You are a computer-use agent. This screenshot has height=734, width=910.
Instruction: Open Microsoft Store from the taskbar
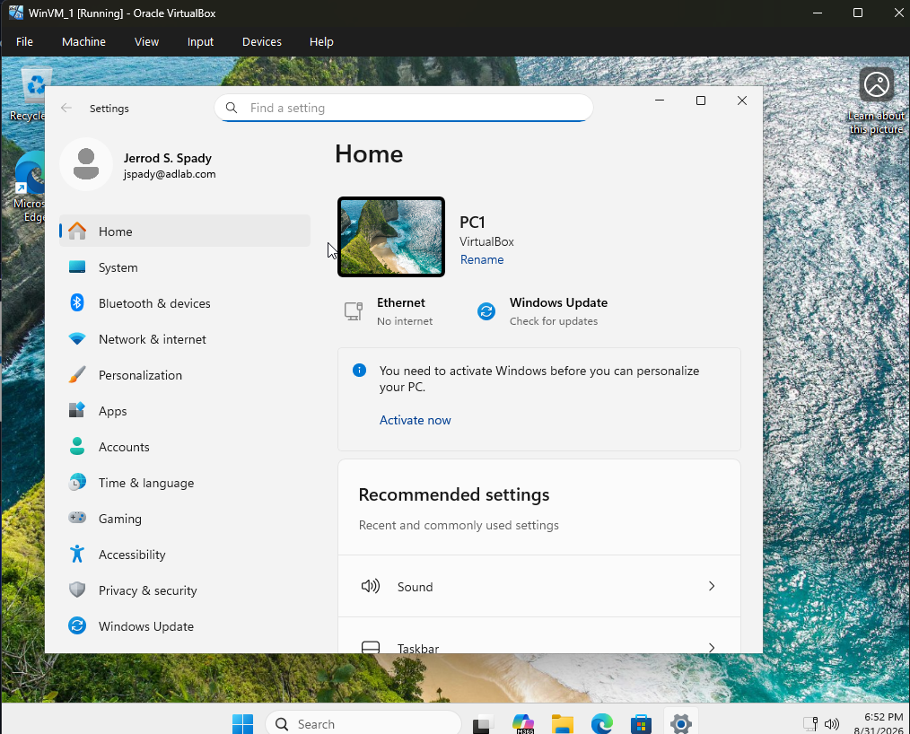tap(642, 724)
